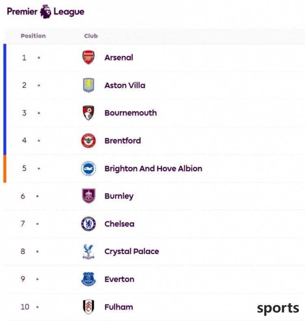The height and width of the screenshot is (321, 305).
Task: Click the Chelsea lion crest
Action: 88,224
